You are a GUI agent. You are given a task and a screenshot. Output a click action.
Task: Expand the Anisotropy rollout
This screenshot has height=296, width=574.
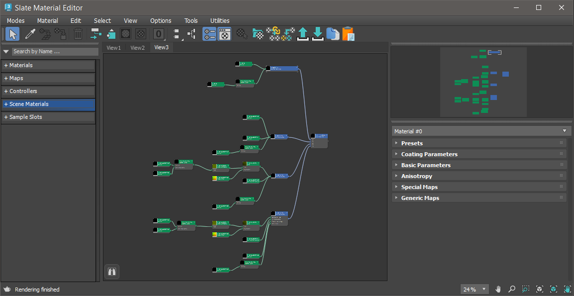416,176
